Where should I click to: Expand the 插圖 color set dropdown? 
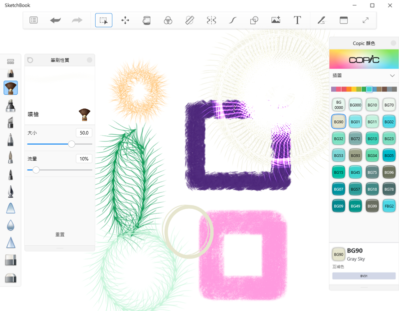[392, 76]
